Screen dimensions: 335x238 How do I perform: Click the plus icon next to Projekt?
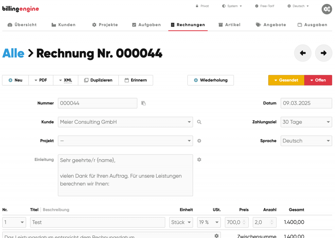[x=199, y=141]
